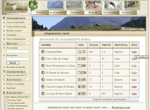Screen dimensions: 150x110
Task: Select the 'Esta muy bien' poll option
Action: 5,100
